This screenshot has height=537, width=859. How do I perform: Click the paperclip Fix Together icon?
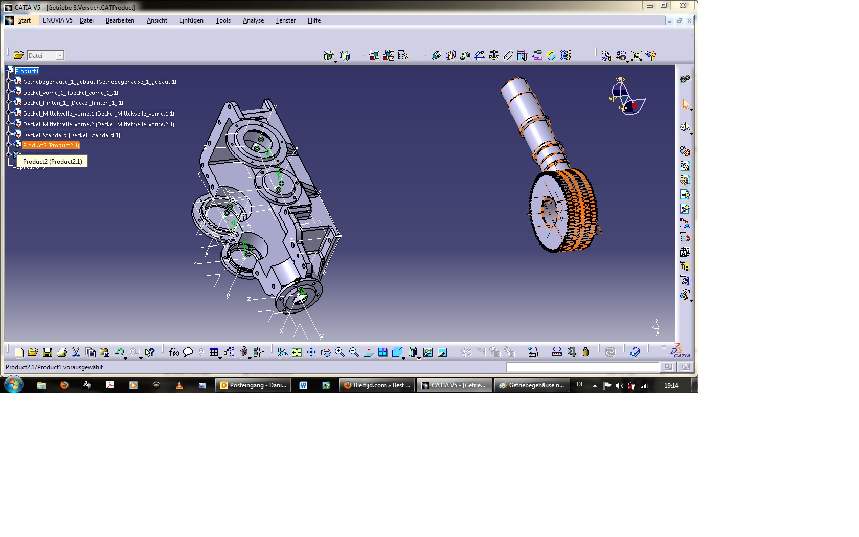click(x=508, y=55)
